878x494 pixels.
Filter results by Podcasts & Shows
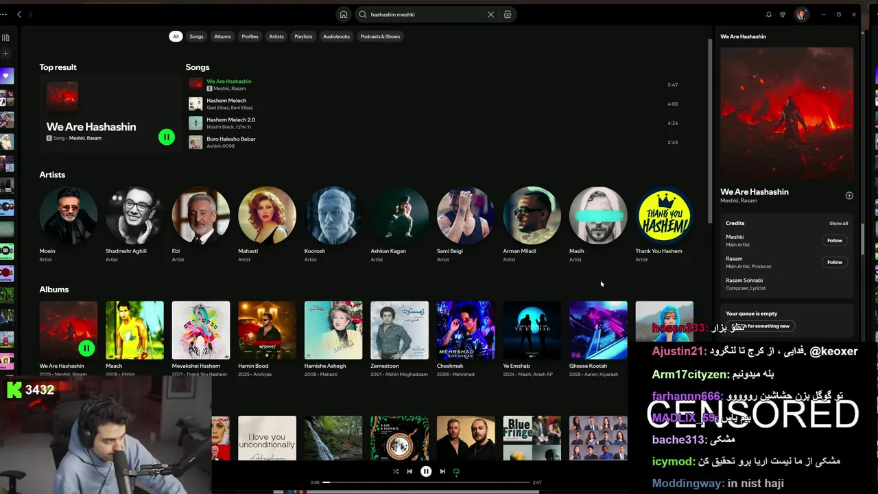(380, 36)
